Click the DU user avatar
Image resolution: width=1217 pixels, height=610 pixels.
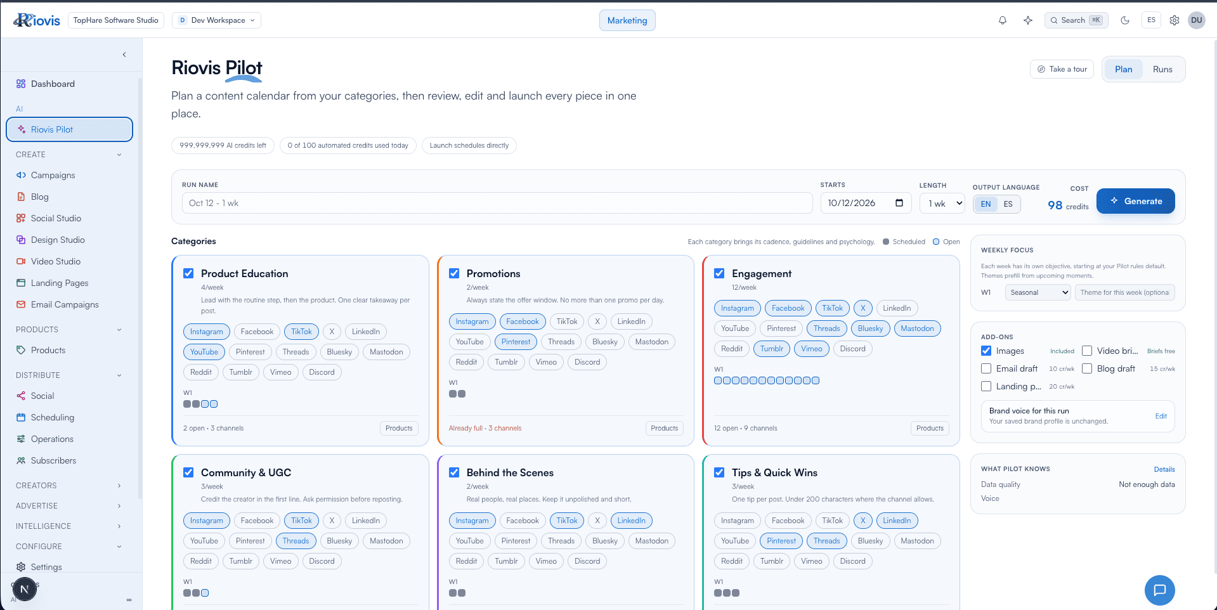point(1197,20)
